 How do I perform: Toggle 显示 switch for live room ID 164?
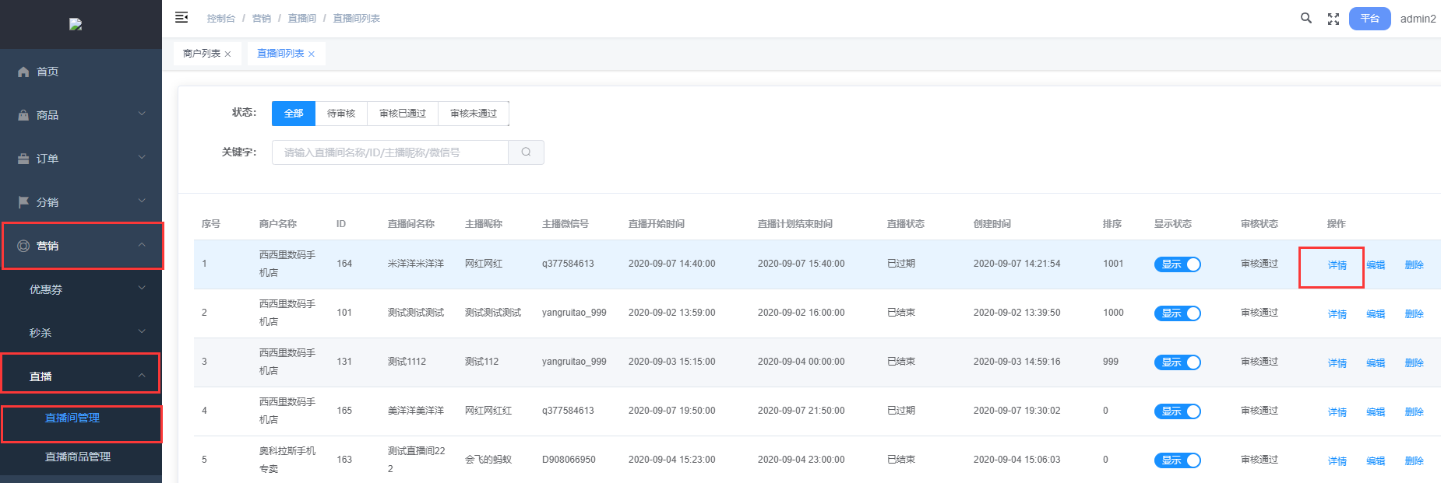click(1177, 264)
